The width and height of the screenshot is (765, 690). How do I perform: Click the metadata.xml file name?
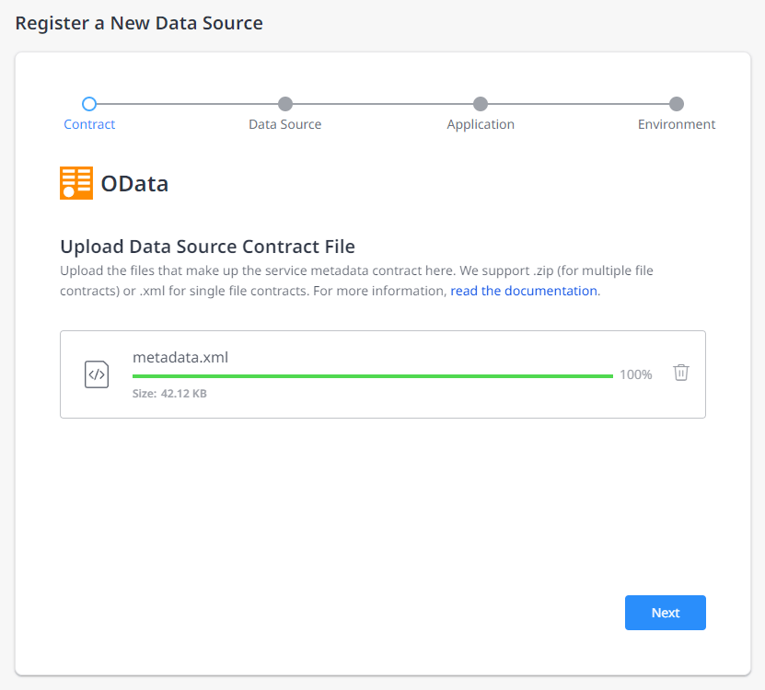(x=180, y=357)
